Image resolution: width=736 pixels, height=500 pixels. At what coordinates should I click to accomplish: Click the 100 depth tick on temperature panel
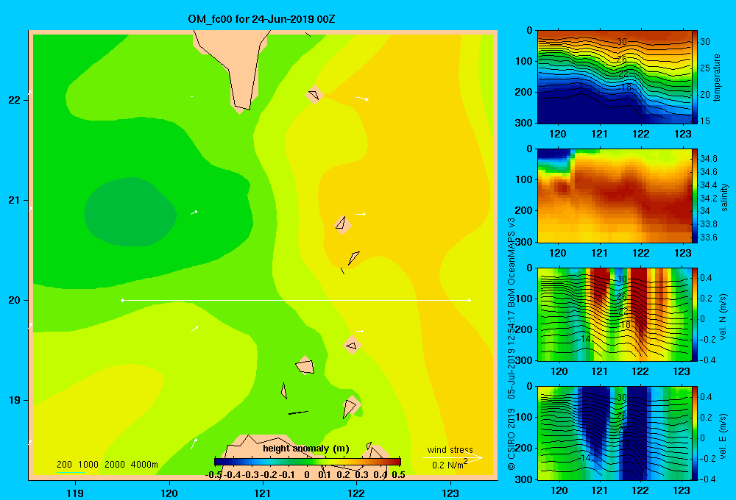tap(525, 61)
